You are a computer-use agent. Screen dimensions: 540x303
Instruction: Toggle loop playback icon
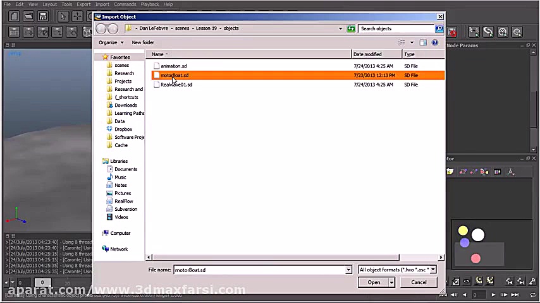pyautogui.click(x=533, y=295)
